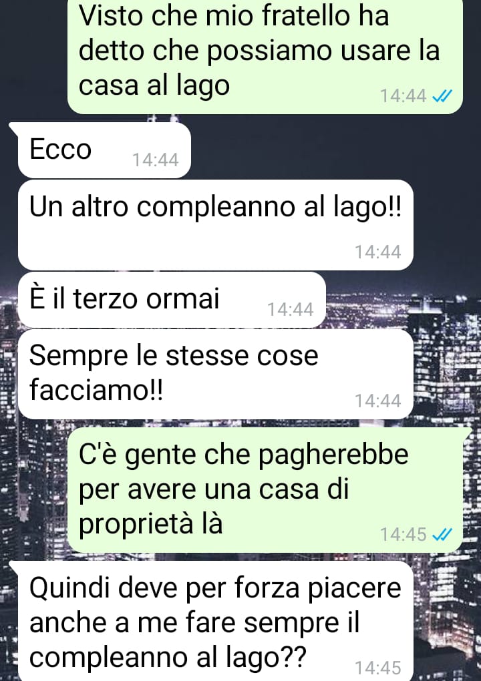The width and height of the screenshot is (481, 681).
Task: Select the 'Ecco' message bubble
Action: pyautogui.click(x=104, y=150)
